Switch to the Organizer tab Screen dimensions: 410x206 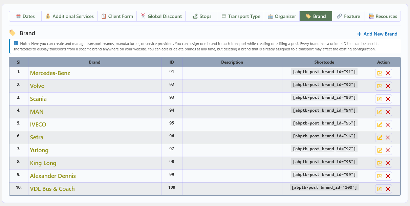[282, 16]
